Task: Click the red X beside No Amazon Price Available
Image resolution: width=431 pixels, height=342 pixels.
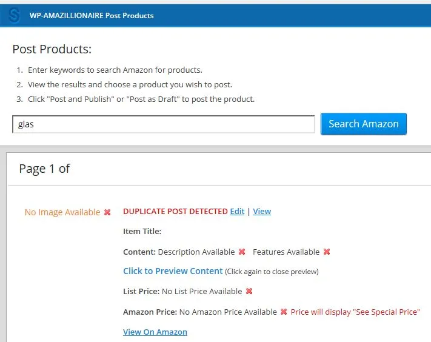Action: click(x=284, y=312)
